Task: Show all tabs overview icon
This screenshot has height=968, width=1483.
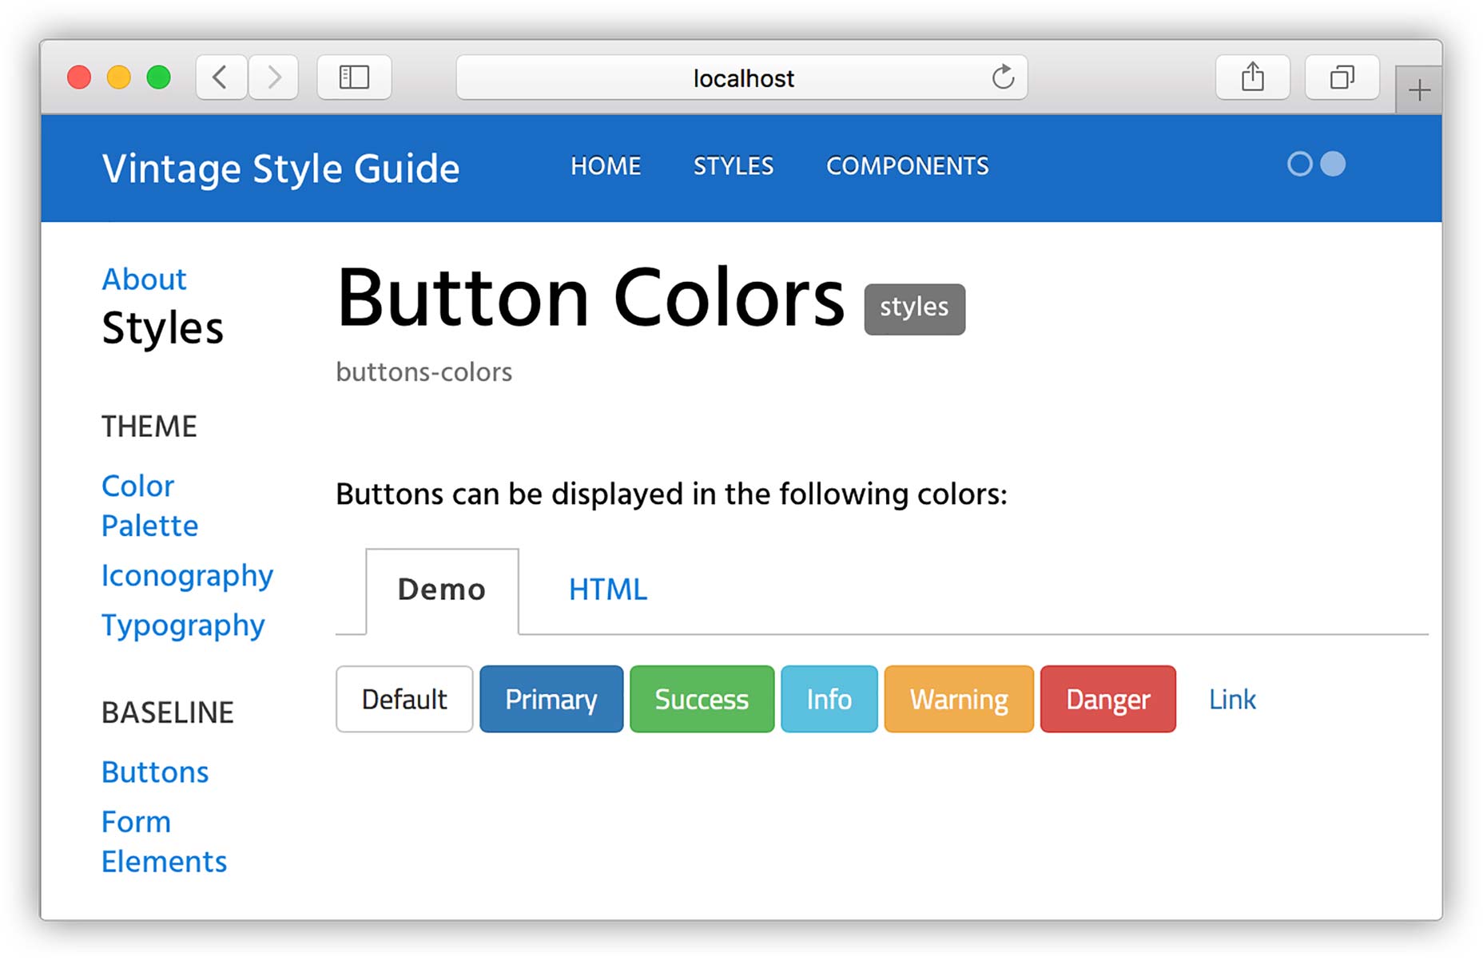Action: pos(1342,77)
